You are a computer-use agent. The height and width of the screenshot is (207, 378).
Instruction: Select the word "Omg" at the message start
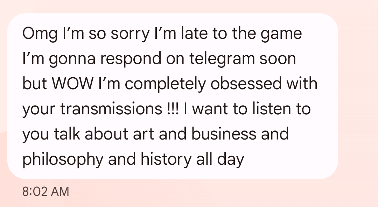40,34
